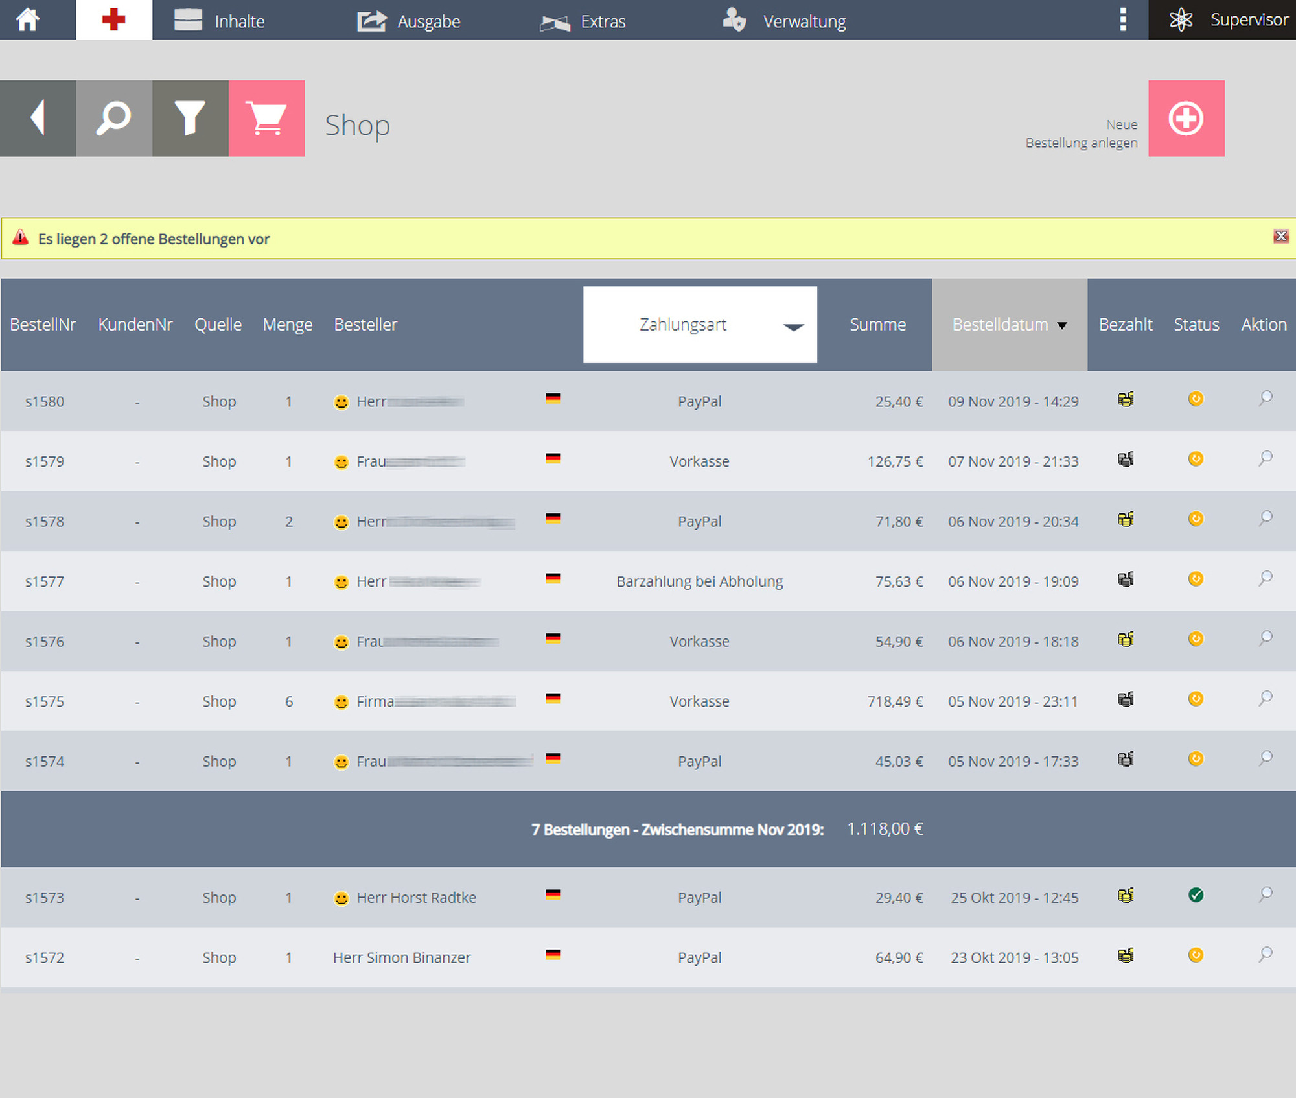Go to the home icon

click(28, 19)
